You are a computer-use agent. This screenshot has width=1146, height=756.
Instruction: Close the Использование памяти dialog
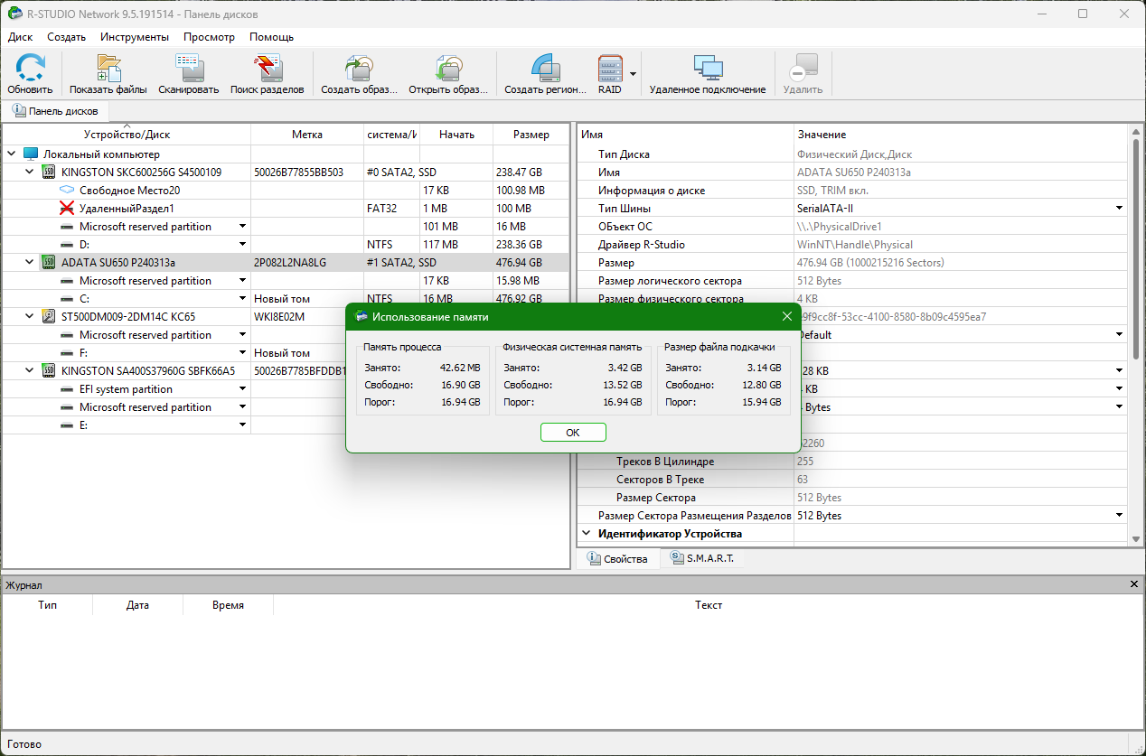tap(786, 316)
